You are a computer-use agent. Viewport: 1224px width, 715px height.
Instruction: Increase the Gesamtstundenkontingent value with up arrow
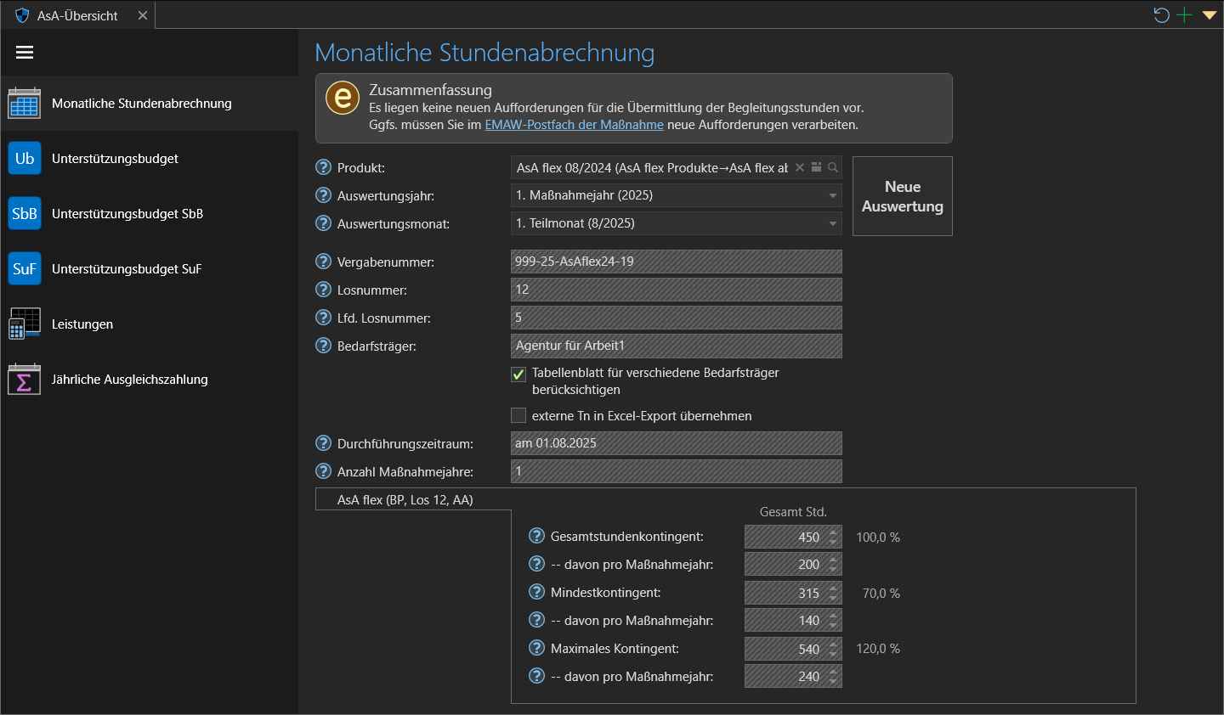[x=834, y=532]
